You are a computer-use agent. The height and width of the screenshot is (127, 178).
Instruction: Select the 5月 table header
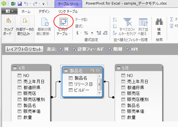138,68
